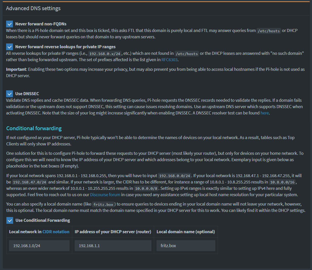
Task: Disable the Use DNSSEC checkbox
Action: click(10, 94)
